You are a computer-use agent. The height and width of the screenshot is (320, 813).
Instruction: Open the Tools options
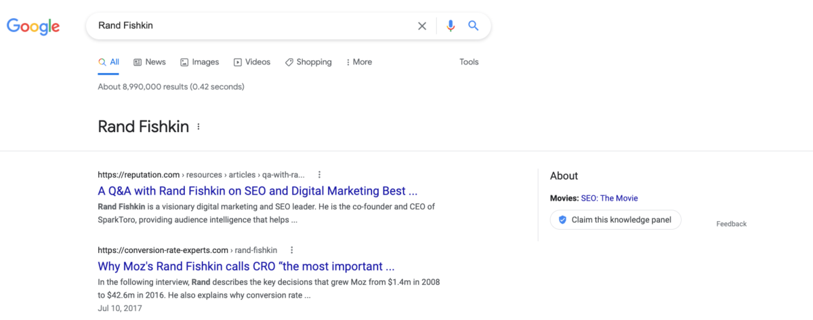click(x=469, y=62)
